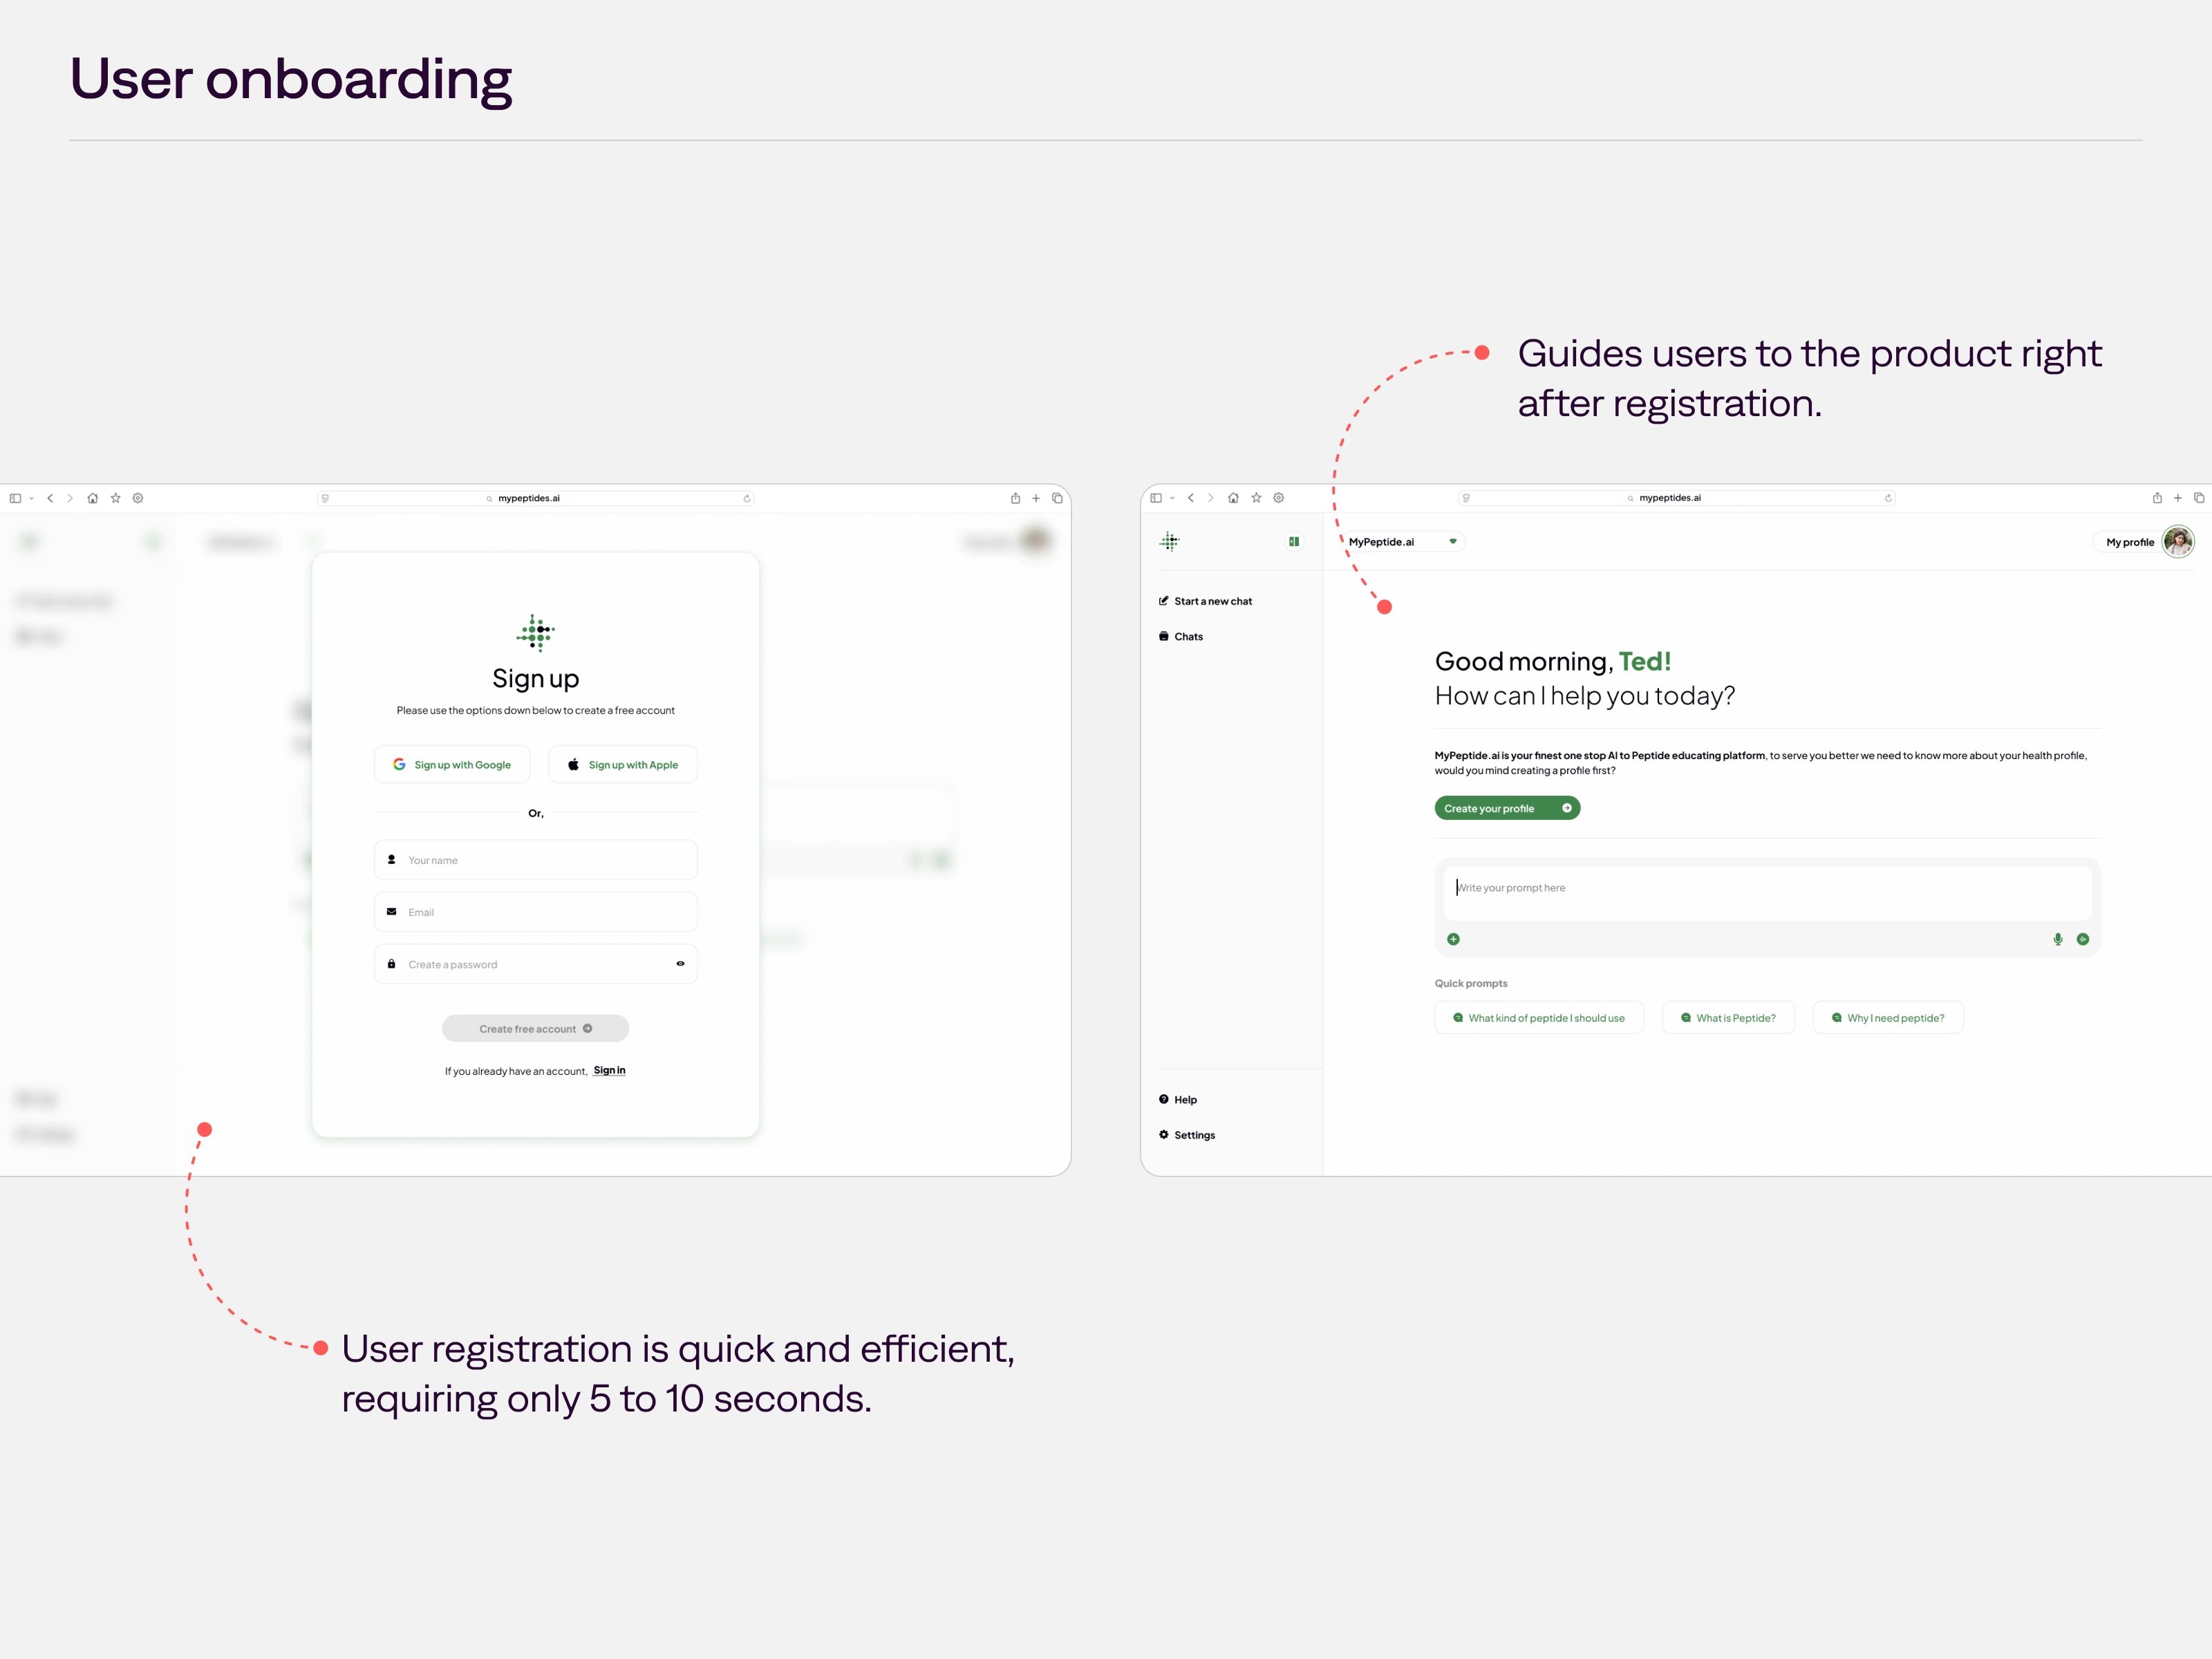
Task: Toggle password visibility eye icon
Action: pyautogui.click(x=680, y=964)
